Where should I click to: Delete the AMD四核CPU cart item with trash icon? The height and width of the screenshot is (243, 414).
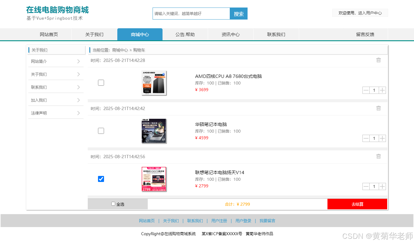point(378,60)
